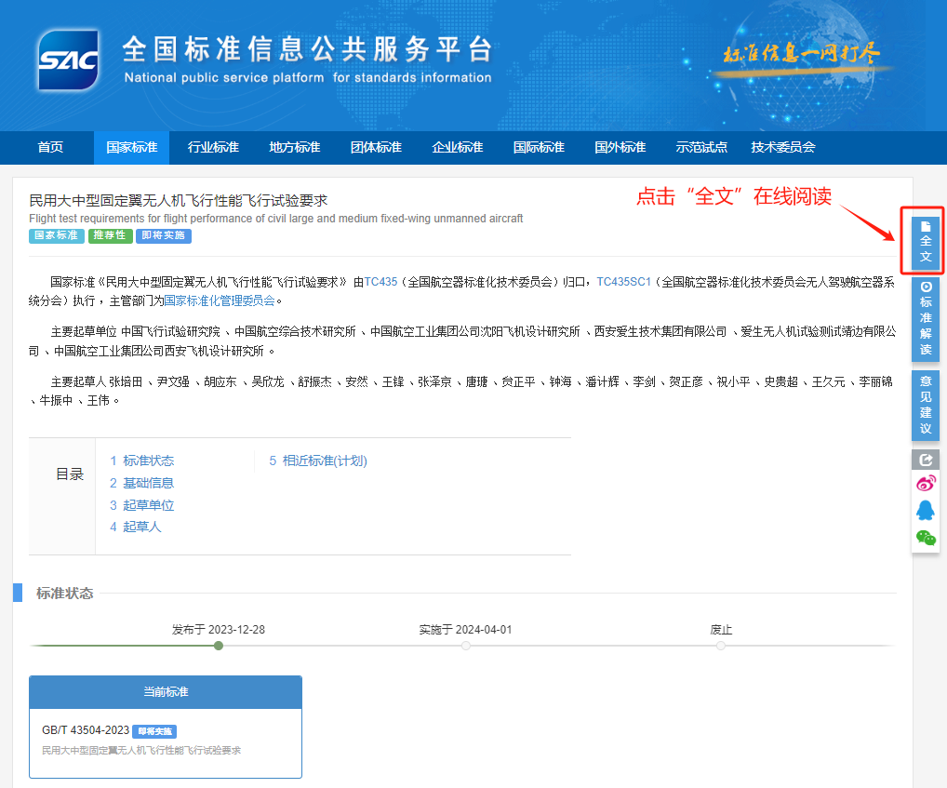The height and width of the screenshot is (788, 947).
Task: Switch to 行业标准 tab
Action: coord(213,148)
